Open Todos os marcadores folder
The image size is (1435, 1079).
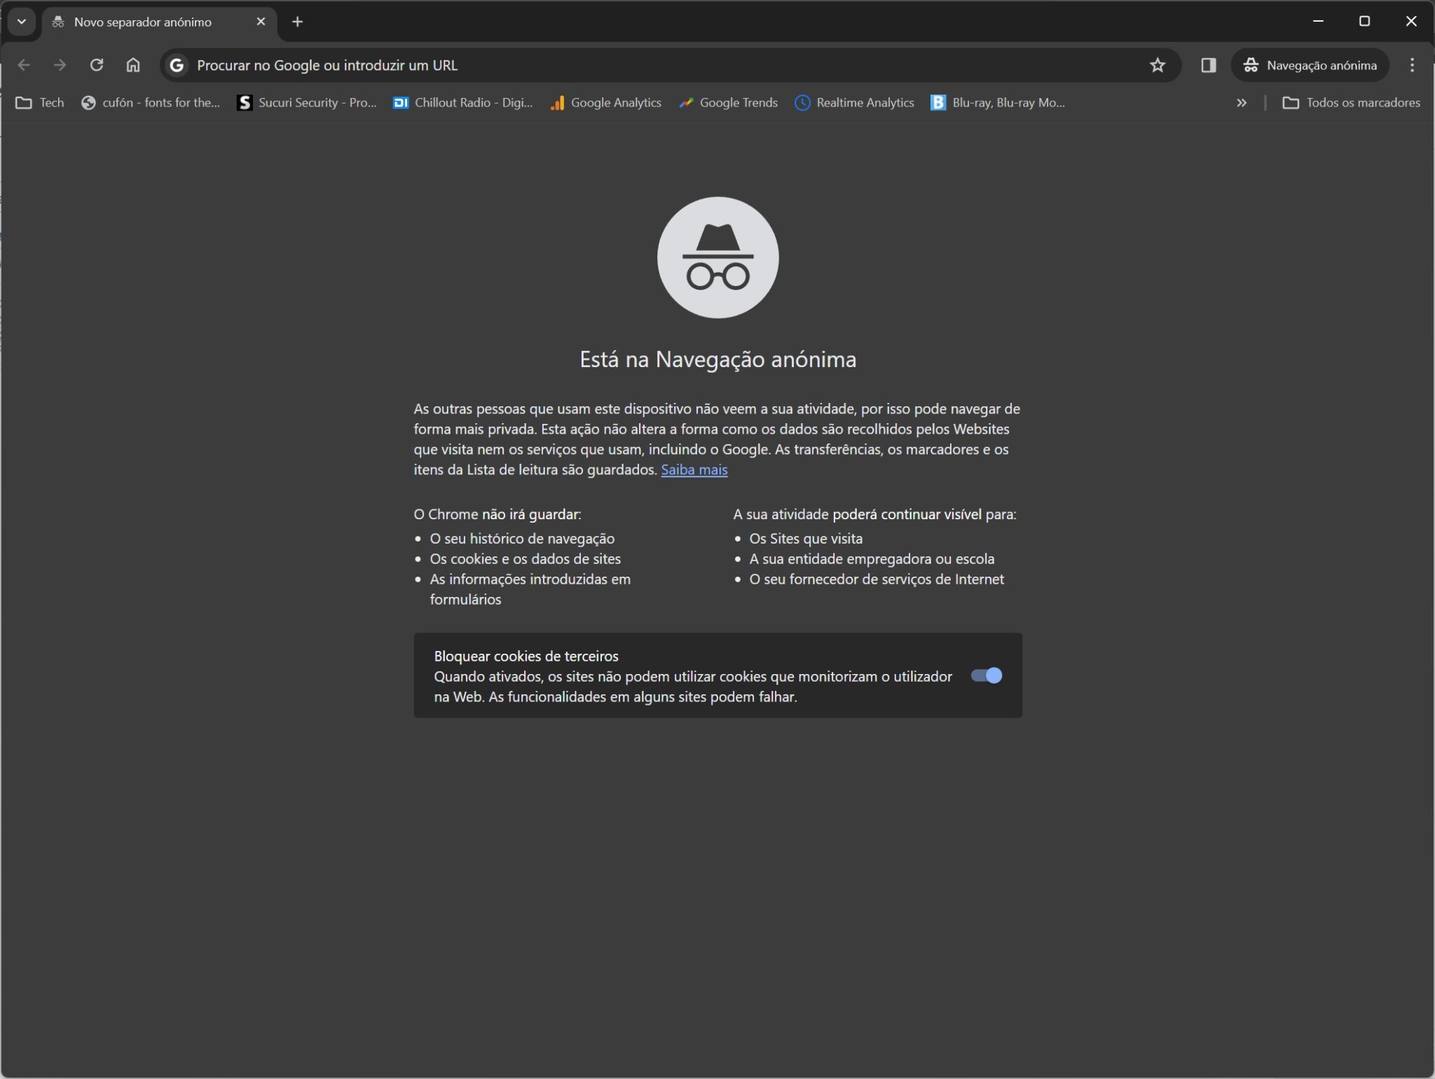pos(1350,103)
